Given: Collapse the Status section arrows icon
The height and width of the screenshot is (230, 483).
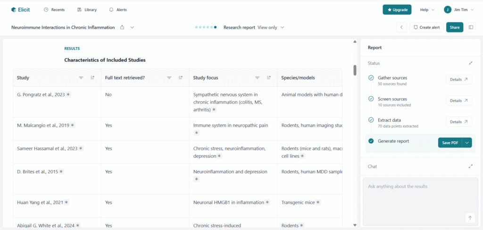Looking at the screenshot, I should (x=470, y=63).
